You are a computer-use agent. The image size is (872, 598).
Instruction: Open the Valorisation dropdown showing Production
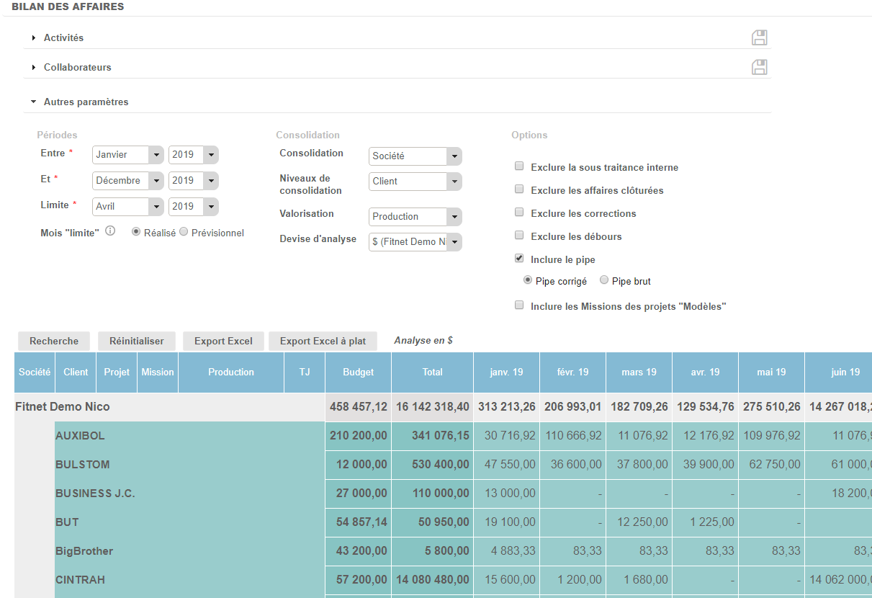[x=415, y=217]
